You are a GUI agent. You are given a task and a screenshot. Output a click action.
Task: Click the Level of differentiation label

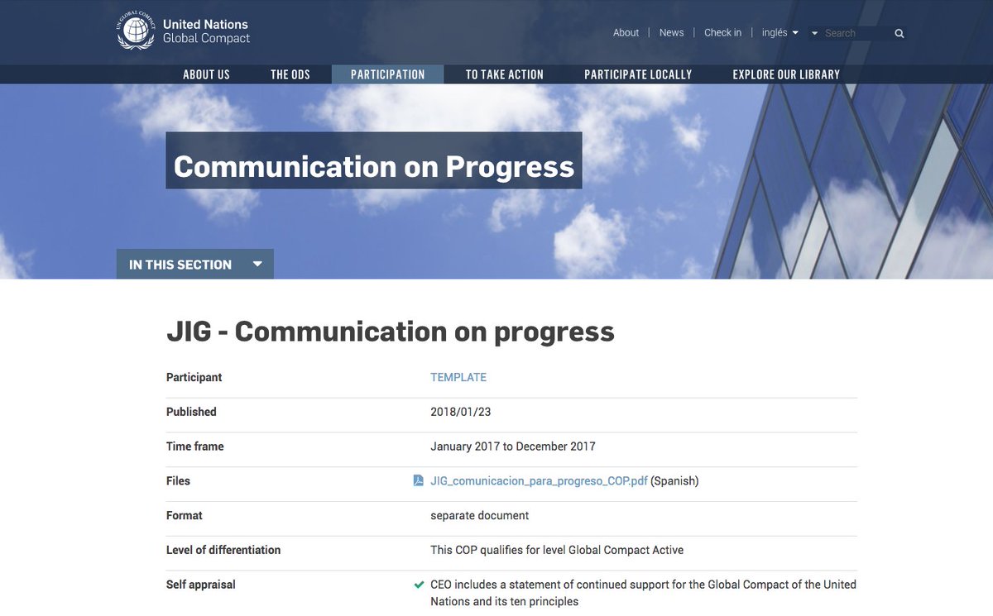coord(223,550)
